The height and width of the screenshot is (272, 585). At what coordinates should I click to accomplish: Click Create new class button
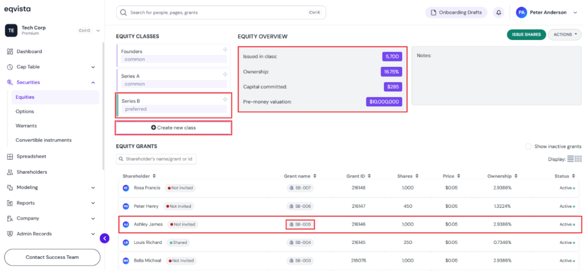[x=174, y=127]
